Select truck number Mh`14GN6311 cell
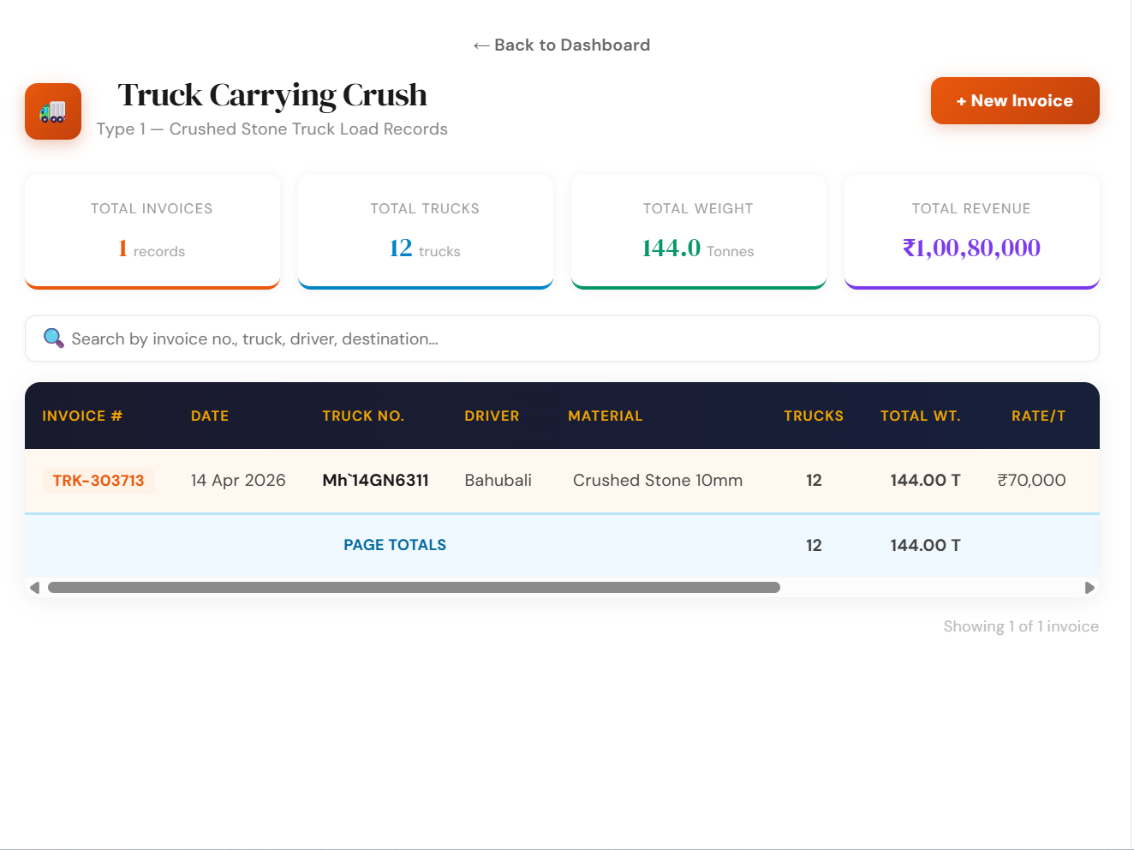The width and height of the screenshot is (1134, 850). (x=375, y=481)
